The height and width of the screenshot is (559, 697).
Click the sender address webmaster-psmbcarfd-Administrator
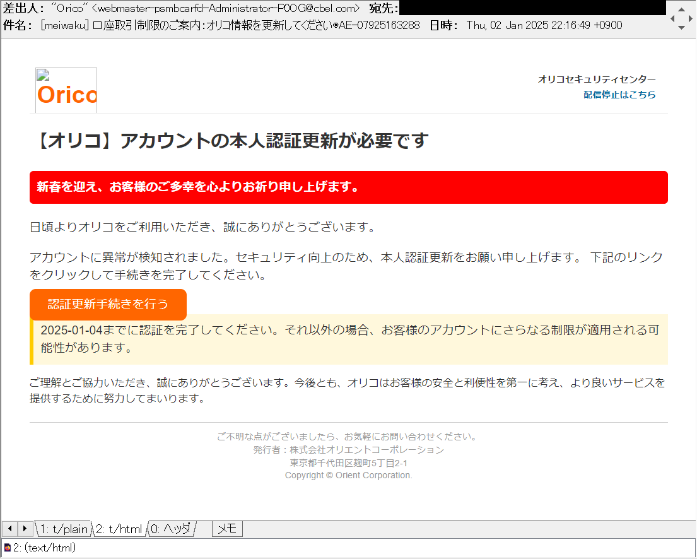tap(226, 8)
